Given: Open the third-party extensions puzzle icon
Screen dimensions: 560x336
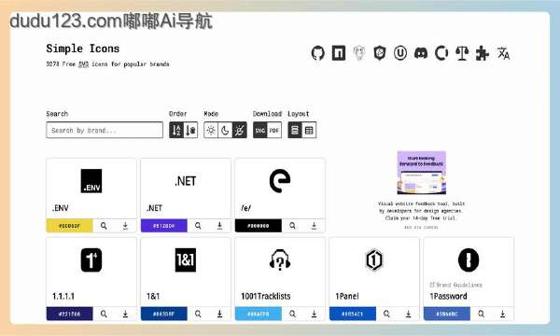Looking at the screenshot, I should [483, 53].
